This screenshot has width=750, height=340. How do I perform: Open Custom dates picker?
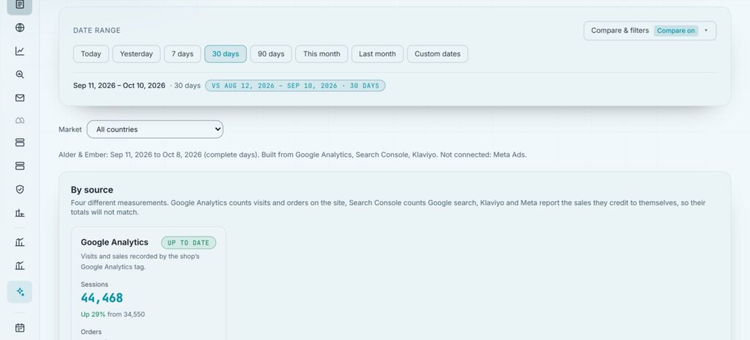437,54
